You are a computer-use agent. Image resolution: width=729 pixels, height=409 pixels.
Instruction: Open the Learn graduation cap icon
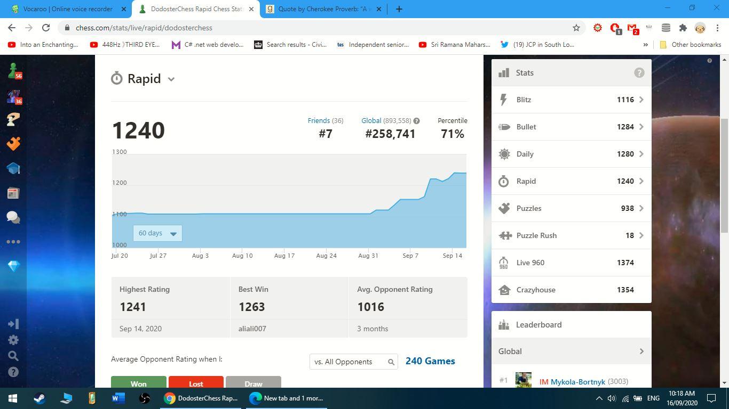13,168
